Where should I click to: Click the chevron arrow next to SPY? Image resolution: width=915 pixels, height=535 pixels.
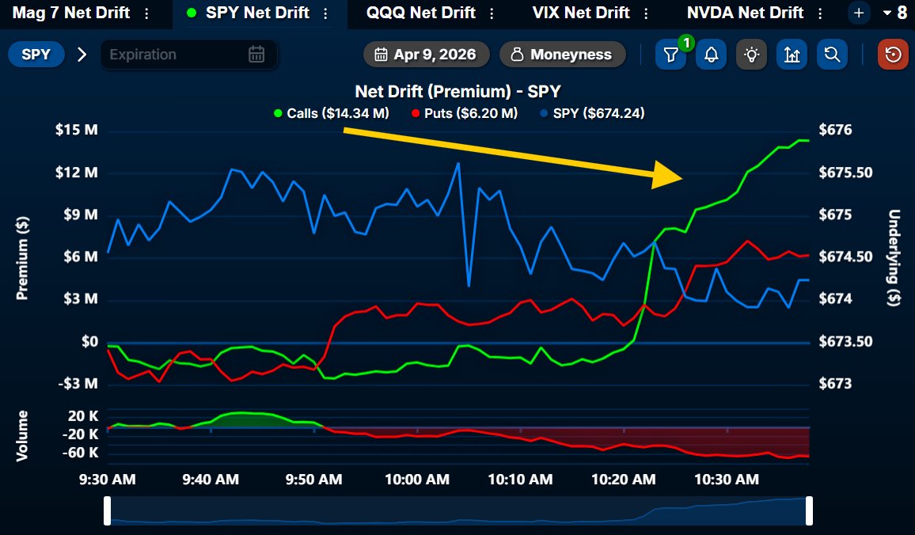pyautogui.click(x=82, y=55)
